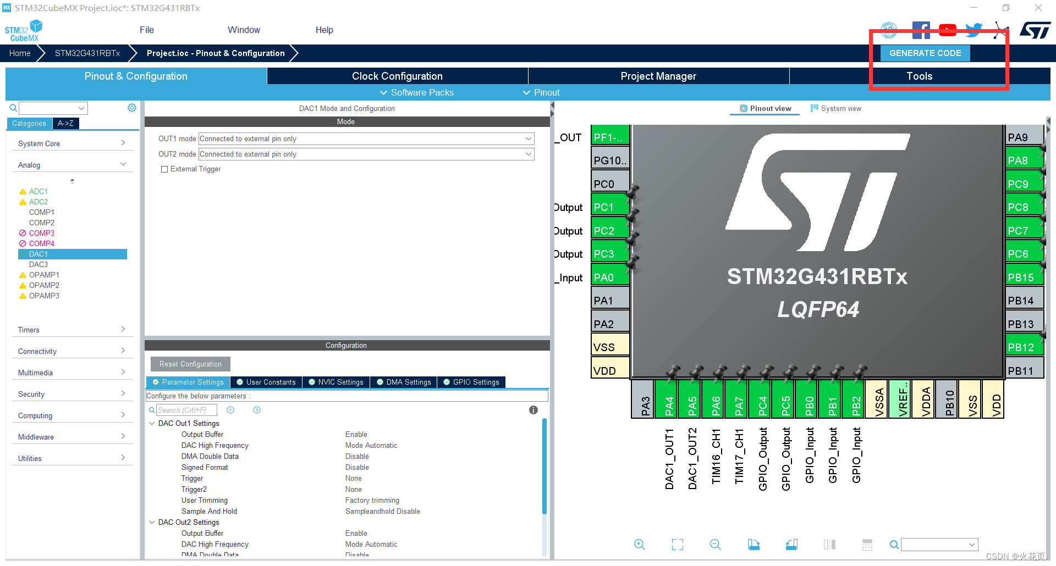
Task: Open the Twitter social icon
Action: tap(974, 29)
